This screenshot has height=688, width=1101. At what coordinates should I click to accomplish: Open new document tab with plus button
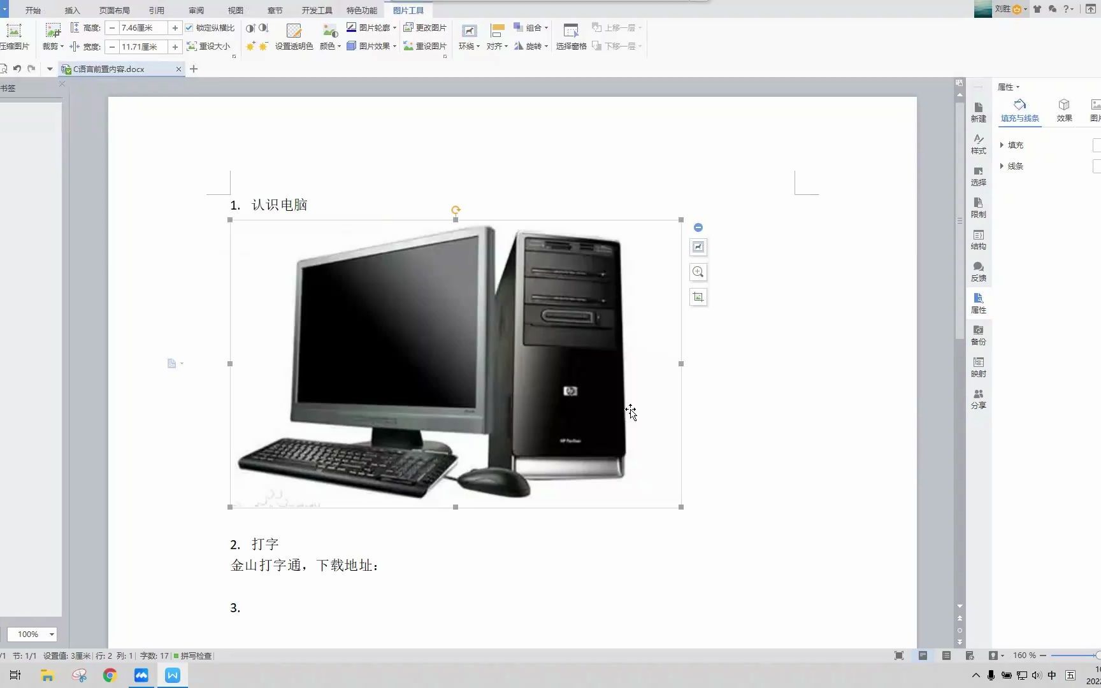(194, 69)
